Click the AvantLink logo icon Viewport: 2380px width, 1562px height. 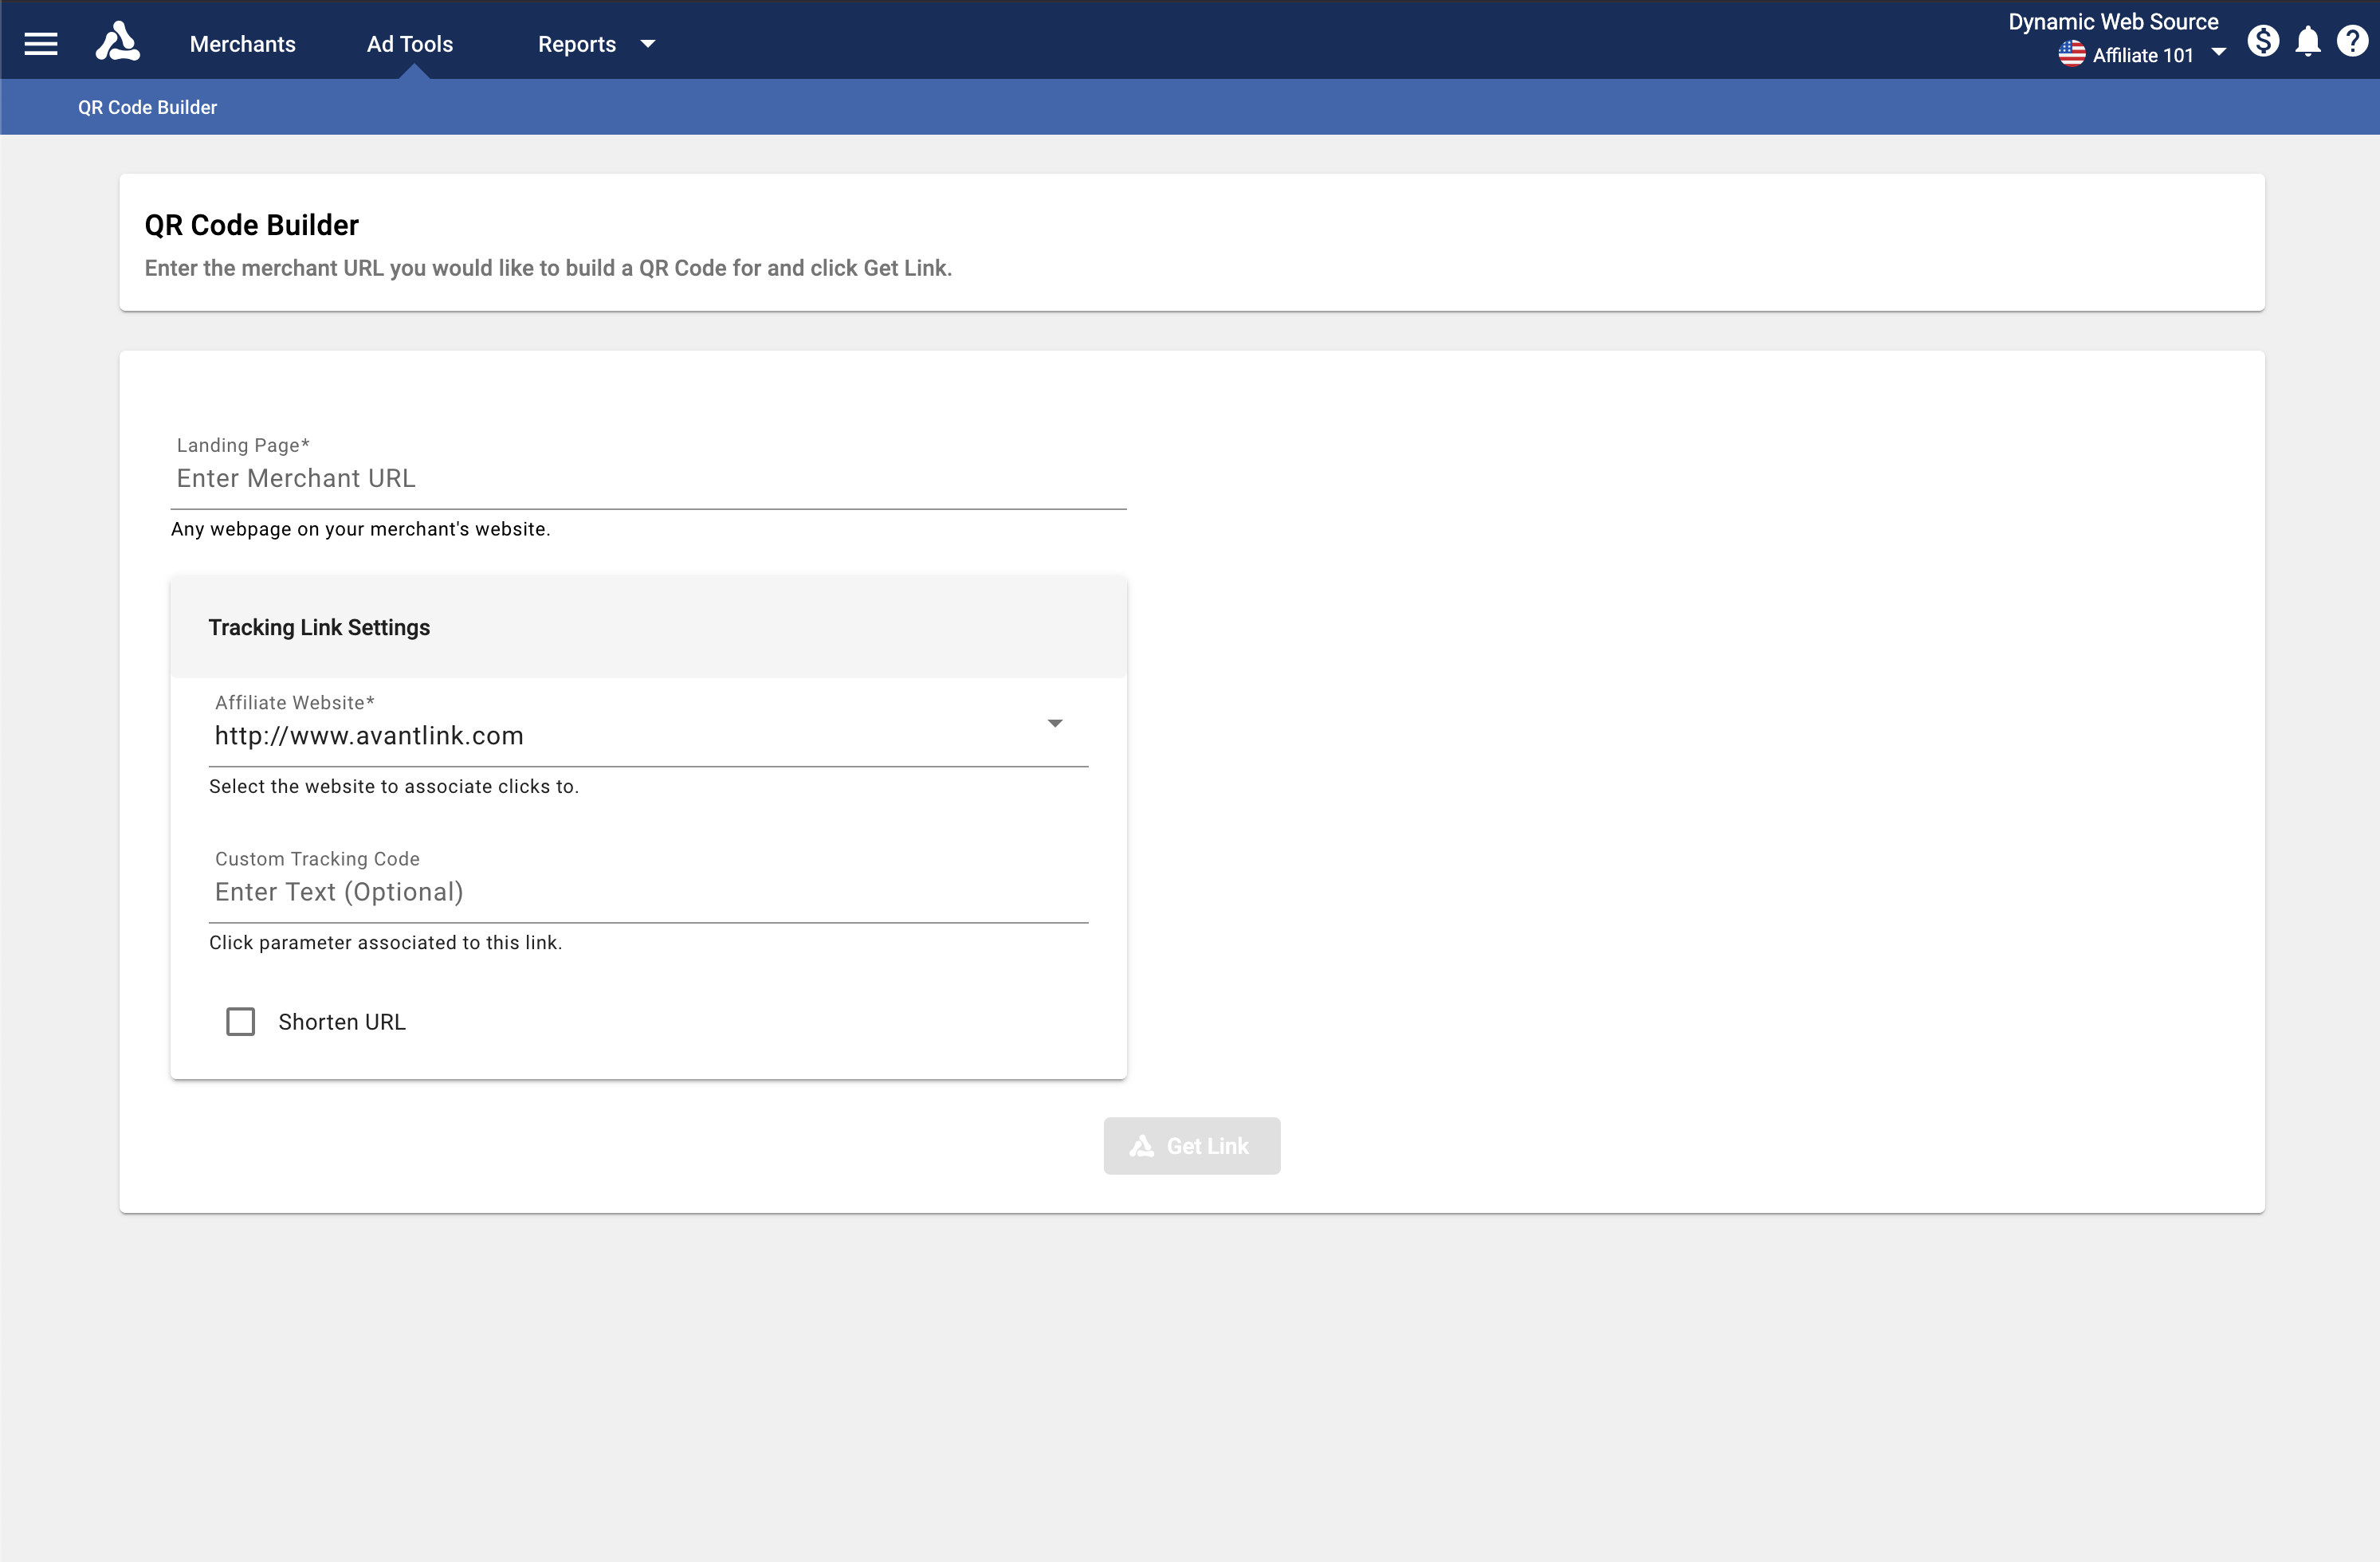(x=118, y=42)
